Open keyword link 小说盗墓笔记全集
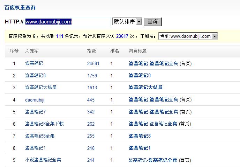This screenshot has width=240, height=167. tap(43, 160)
